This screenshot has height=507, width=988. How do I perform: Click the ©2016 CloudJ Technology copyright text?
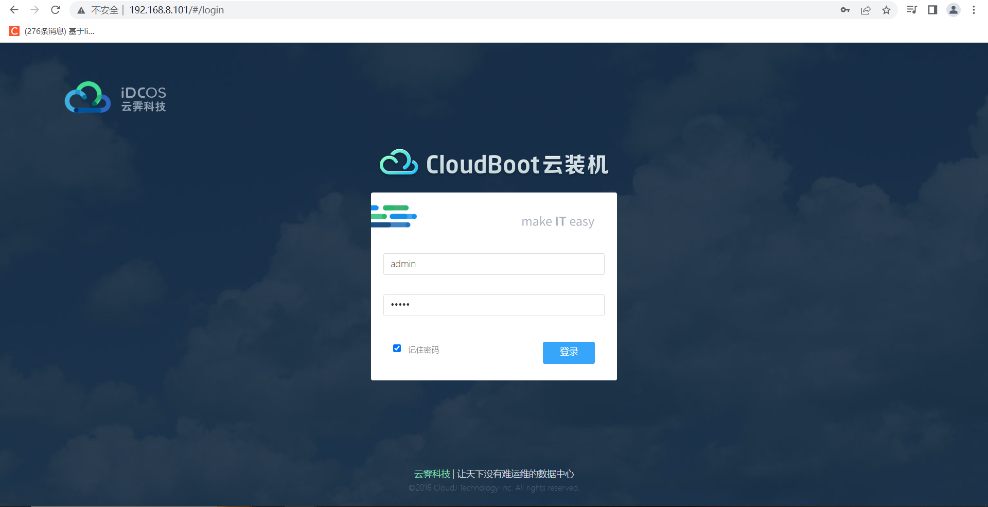[494, 488]
